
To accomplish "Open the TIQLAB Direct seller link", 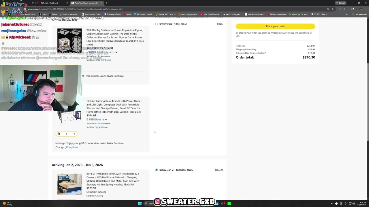I will coord(101,127).
